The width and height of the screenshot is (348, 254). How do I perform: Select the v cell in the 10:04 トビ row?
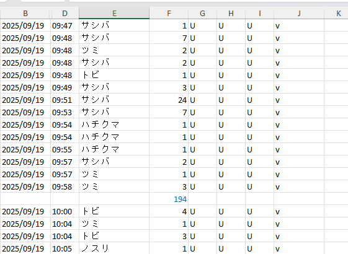299,236
